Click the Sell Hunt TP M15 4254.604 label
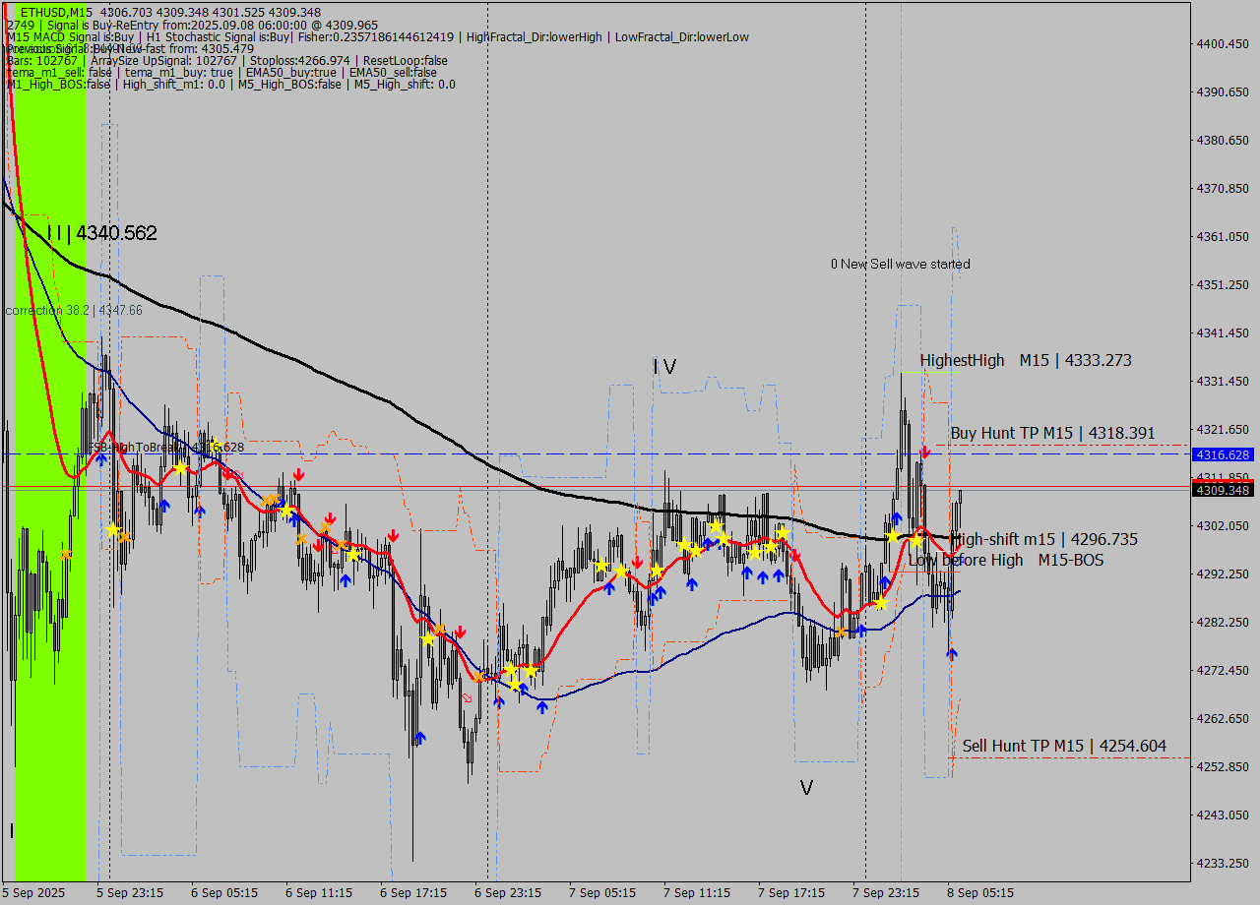The width and height of the screenshot is (1260, 905). point(1064,747)
